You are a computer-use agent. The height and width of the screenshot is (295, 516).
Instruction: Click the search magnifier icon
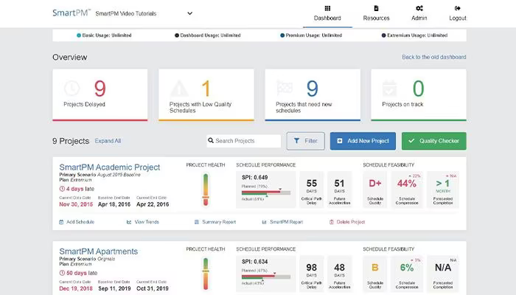[x=211, y=141]
